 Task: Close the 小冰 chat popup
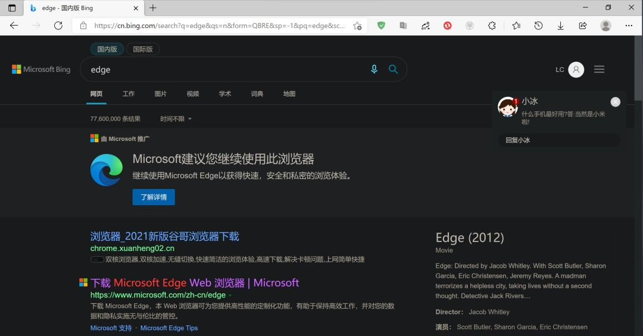pos(615,102)
